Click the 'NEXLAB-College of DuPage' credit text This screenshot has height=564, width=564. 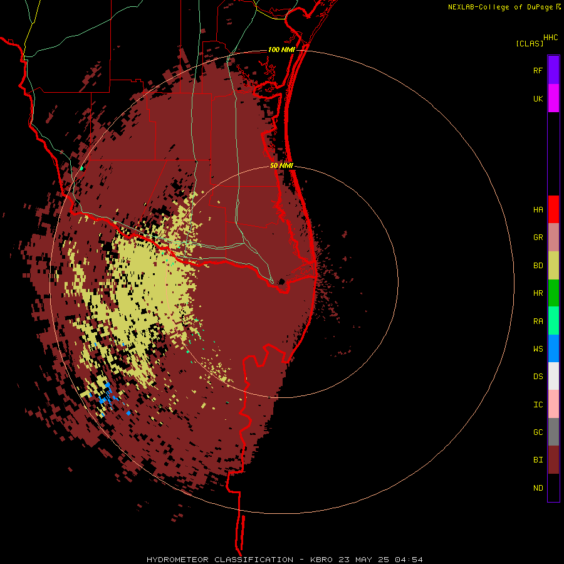point(500,7)
